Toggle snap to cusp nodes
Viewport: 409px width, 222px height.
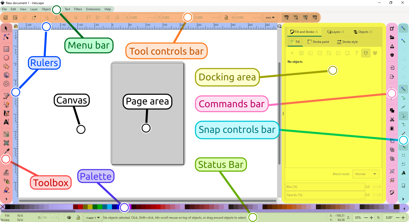[x=403, y=116]
